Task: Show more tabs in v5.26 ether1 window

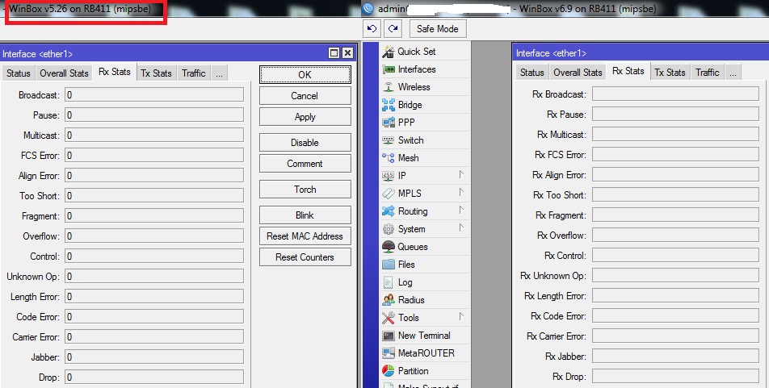Action: [219, 73]
